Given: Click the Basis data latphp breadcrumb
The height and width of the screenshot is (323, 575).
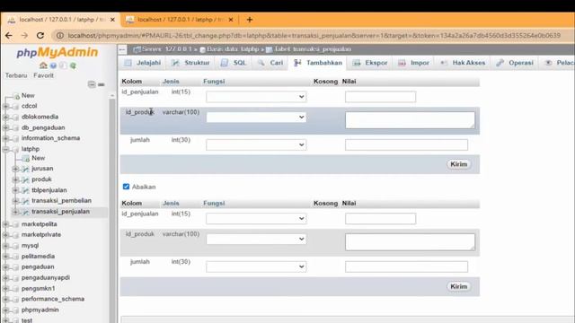Looking at the screenshot, I should click(233, 49).
